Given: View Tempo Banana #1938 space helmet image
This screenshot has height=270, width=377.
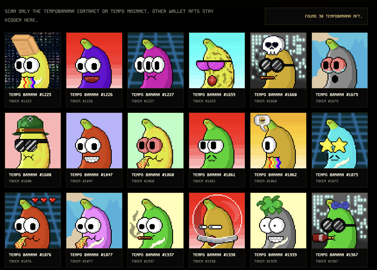Looking at the screenshot, I should pos(217,221).
